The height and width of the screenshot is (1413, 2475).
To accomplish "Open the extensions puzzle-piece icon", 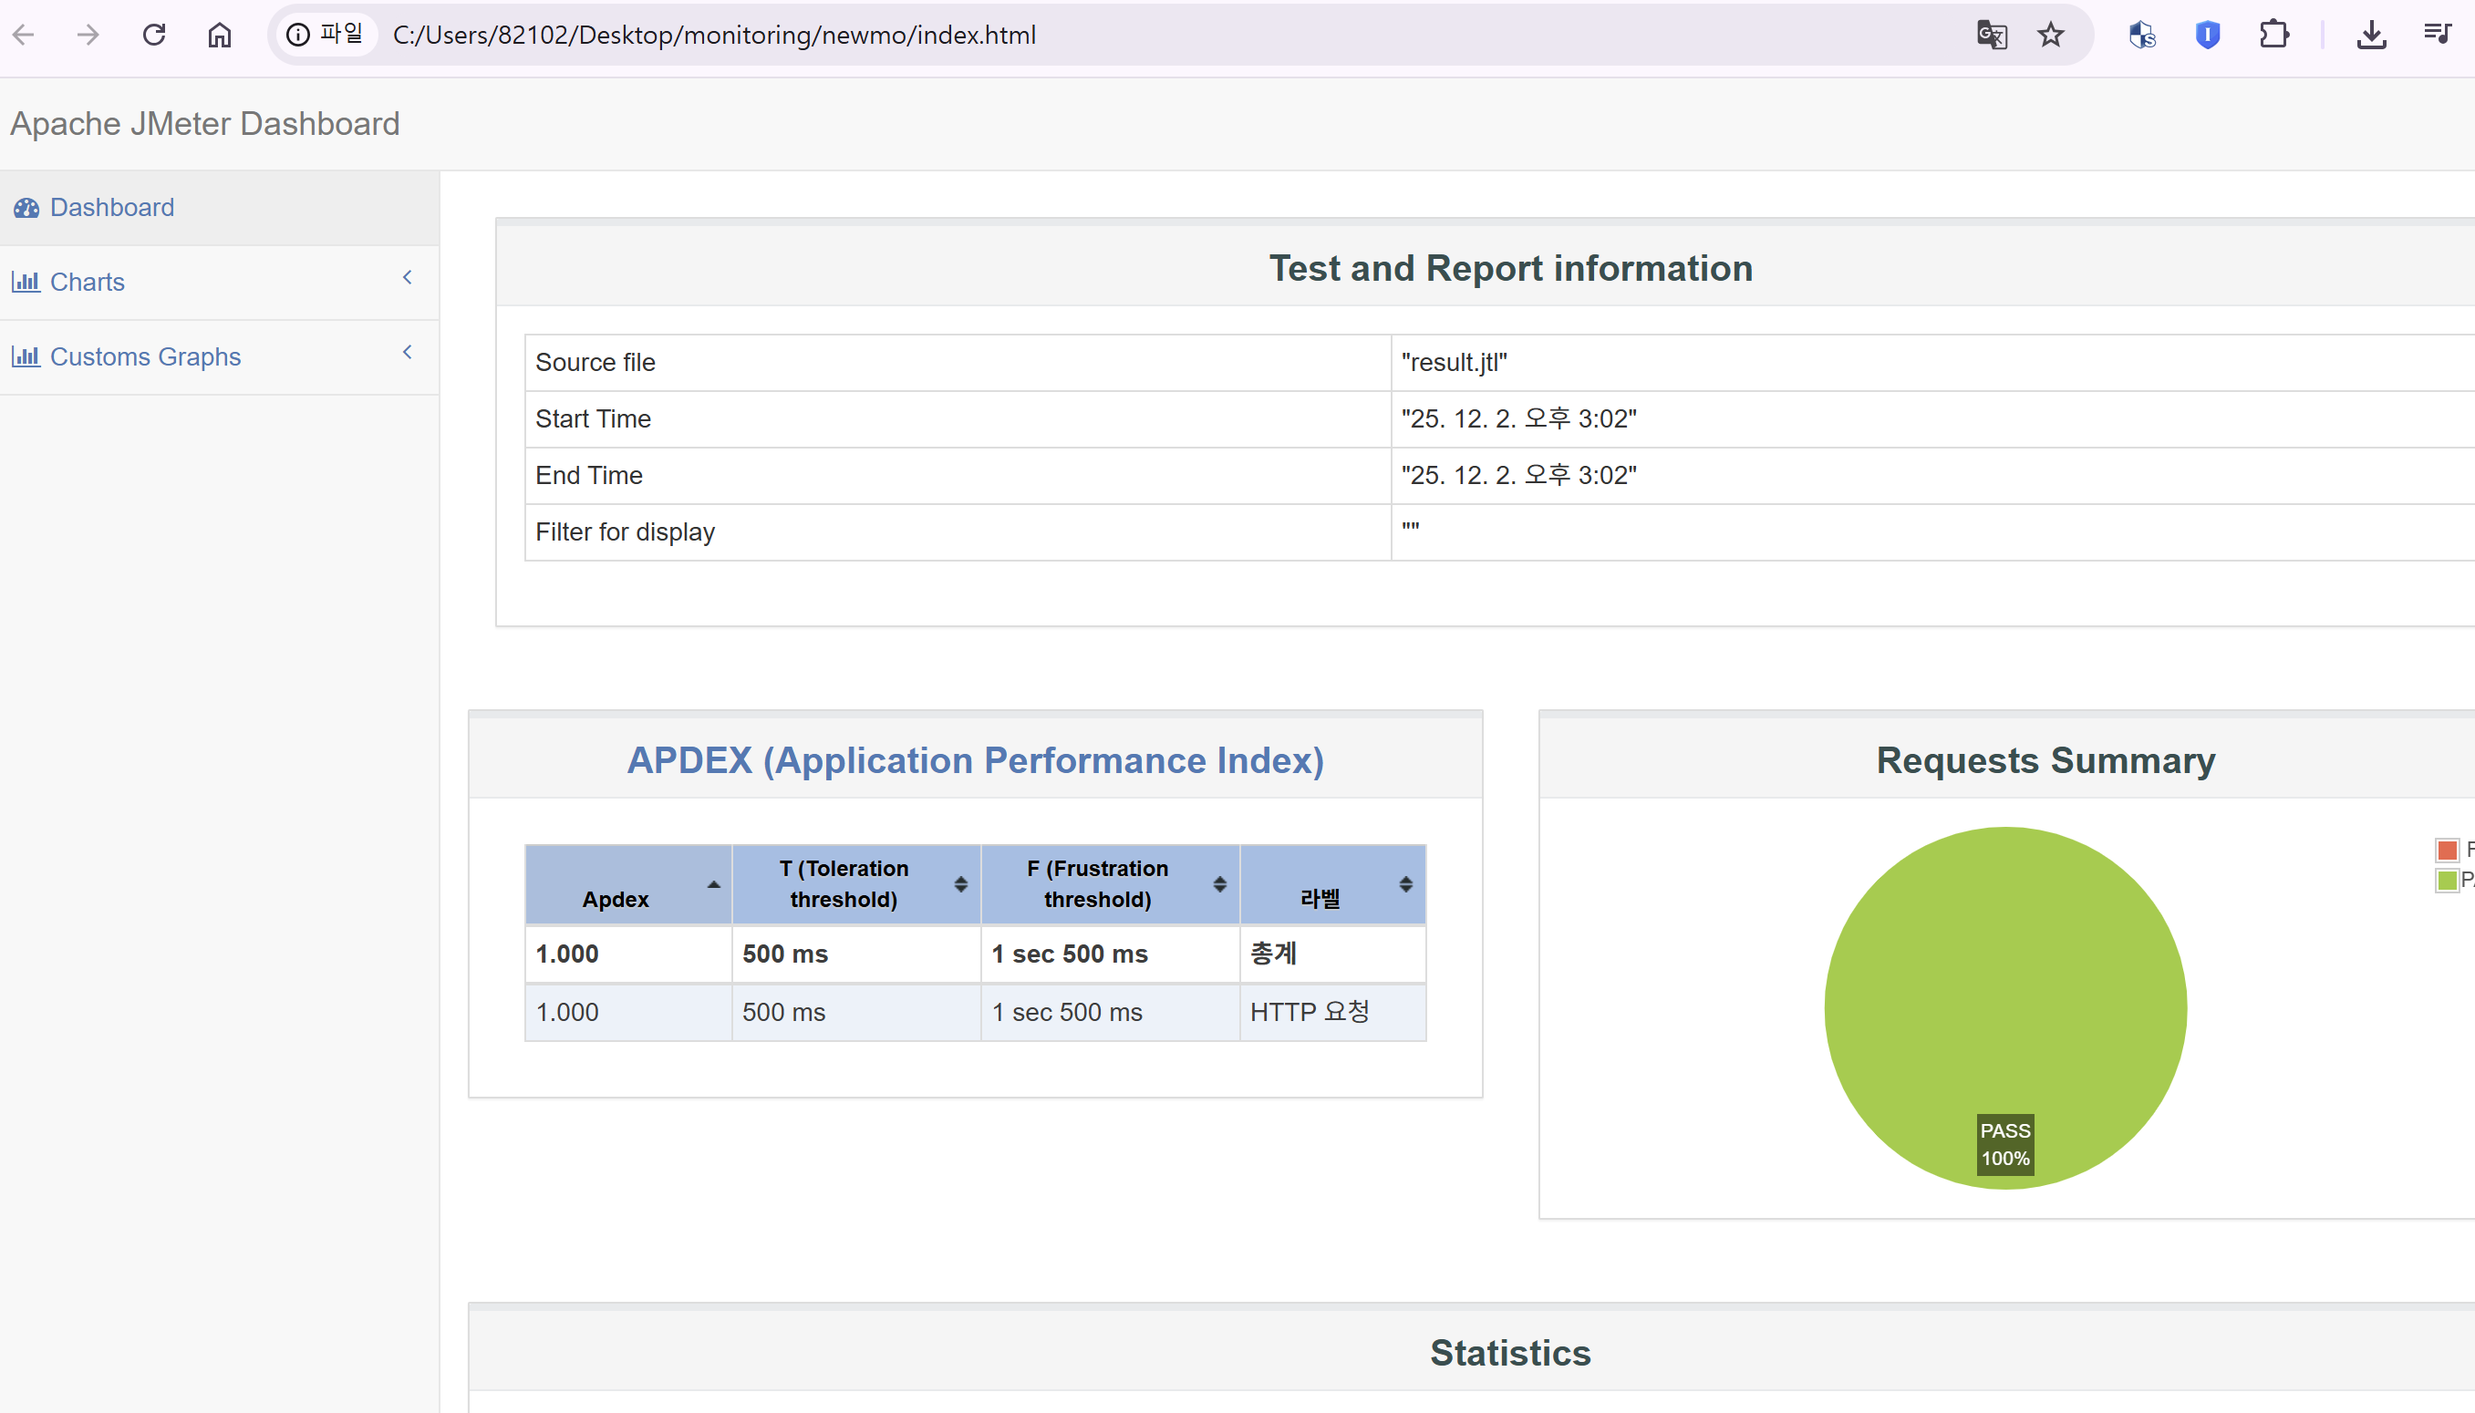I will (x=2273, y=35).
